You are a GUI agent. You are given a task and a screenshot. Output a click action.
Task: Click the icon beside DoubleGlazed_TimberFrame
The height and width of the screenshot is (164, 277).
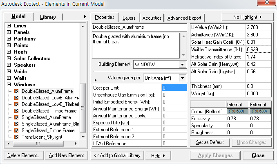coord(16,111)
